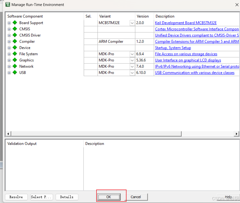Click the Variant column header
Screen dimensions: 240x203
[x=105, y=16]
